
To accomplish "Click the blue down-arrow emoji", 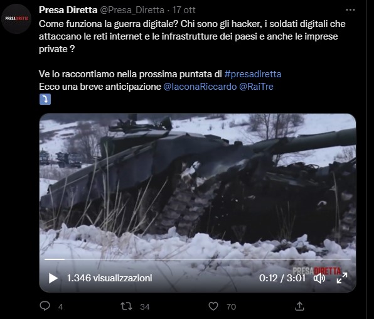I will pos(45,99).
